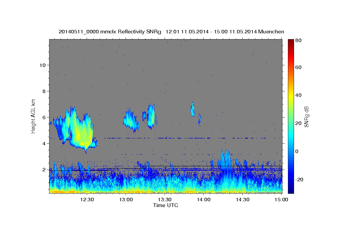Click the 14:00 time tick label
The height and width of the screenshot is (232, 349).
click(204, 200)
